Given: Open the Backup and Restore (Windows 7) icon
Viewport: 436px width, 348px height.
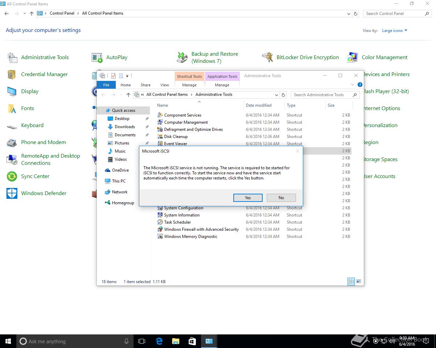Looking at the screenshot, I should [x=182, y=57].
